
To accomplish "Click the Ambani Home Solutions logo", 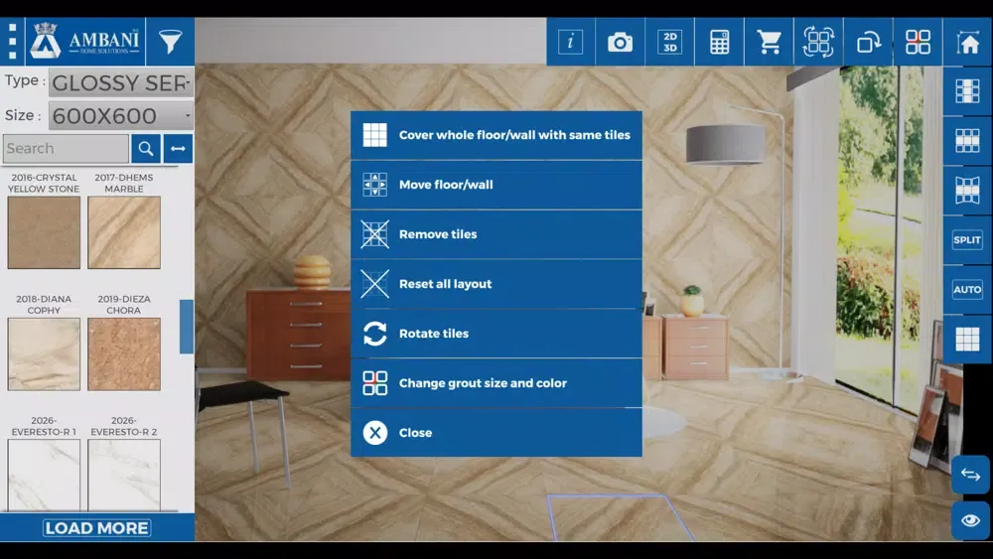I will pyautogui.click(x=84, y=42).
